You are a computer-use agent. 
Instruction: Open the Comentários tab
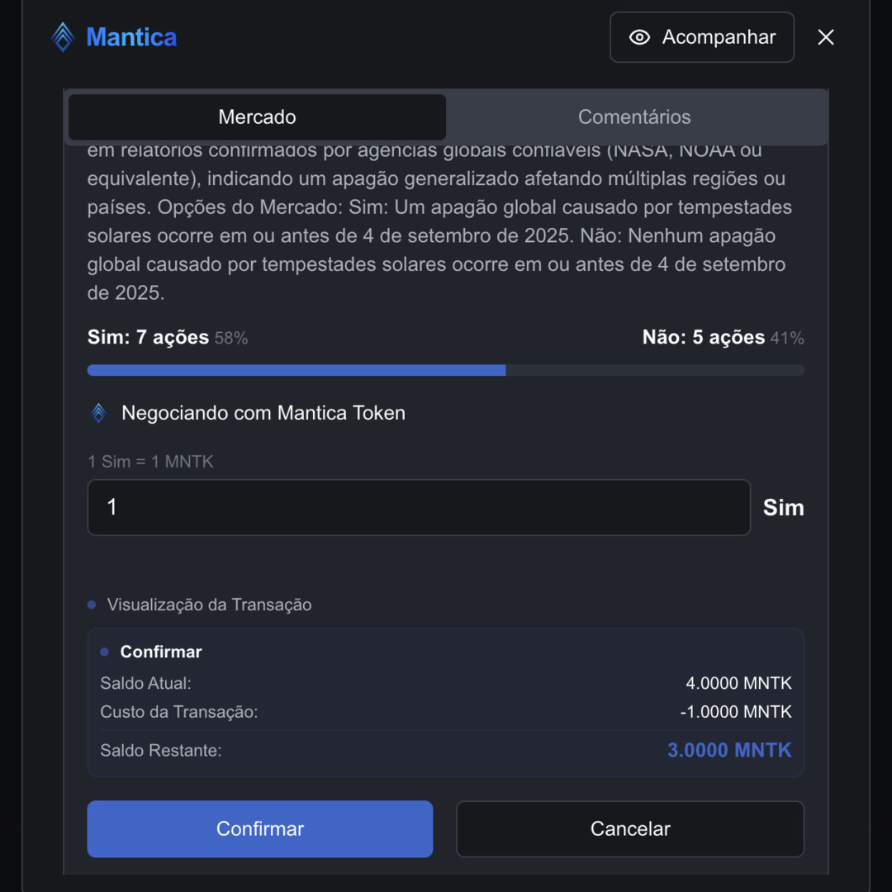(x=634, y=117)
